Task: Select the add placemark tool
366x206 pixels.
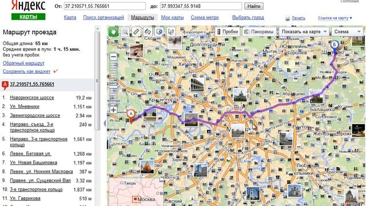Action: tap(159, 31)
